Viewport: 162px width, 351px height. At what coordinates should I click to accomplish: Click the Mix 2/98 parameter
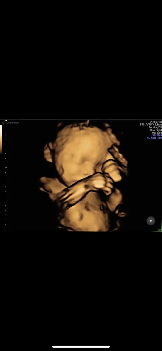(156, 133)
